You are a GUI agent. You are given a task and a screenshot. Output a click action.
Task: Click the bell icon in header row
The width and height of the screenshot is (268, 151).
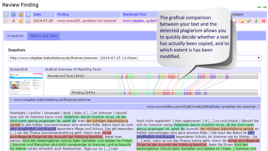tap(21, 15)
